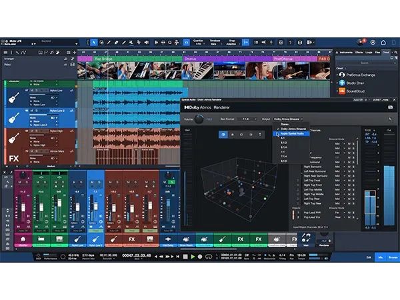Click the PreSonus Exchange icon
The image size is (400, 300).
click(342, 75)
